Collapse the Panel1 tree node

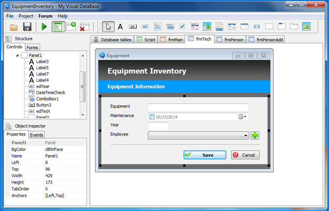pyautogui.click(x=17, y=56)
